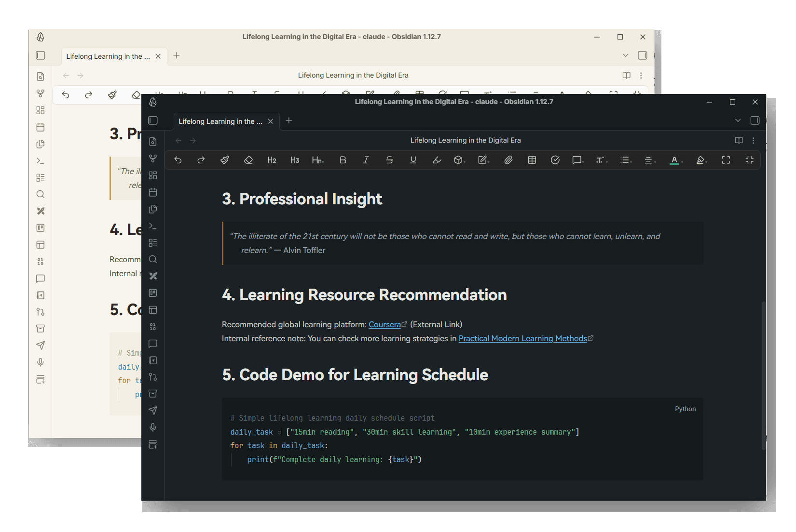Toggle text highlight marker in front toolbar
Screen dimensions: 796x532
[x=437, y=160]
